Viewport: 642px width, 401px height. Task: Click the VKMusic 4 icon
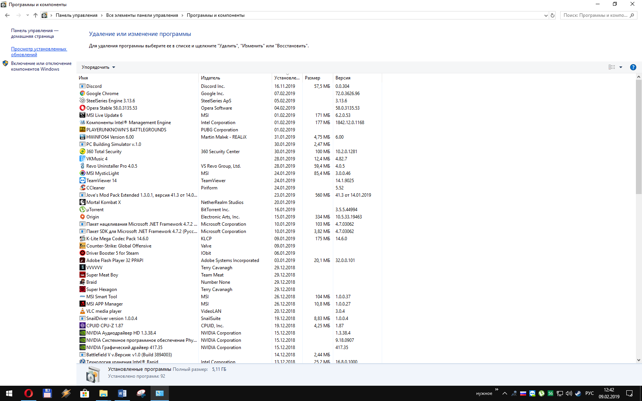(82, 159)
